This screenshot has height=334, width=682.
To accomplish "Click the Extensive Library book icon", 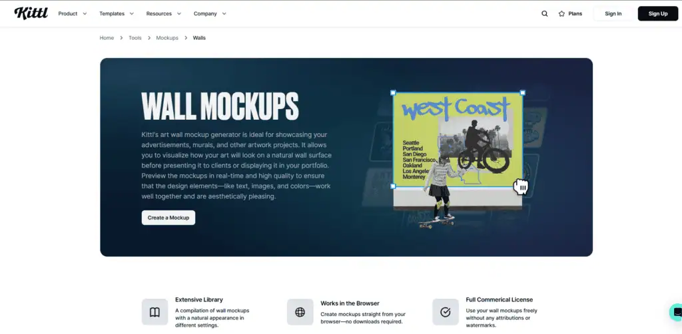I will [155, 312].
